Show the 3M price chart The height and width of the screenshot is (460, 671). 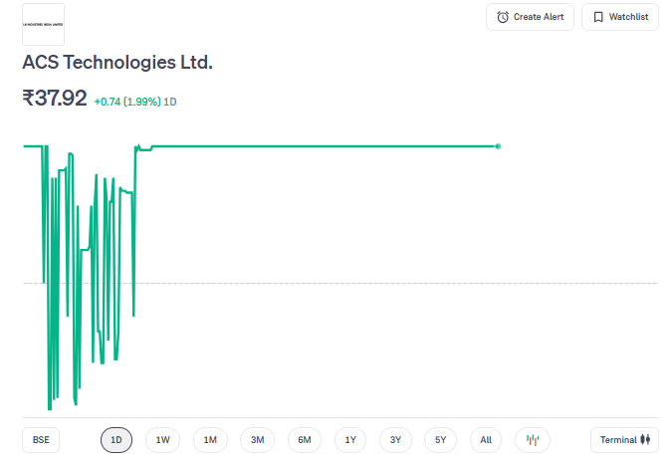tap(257, 439)
